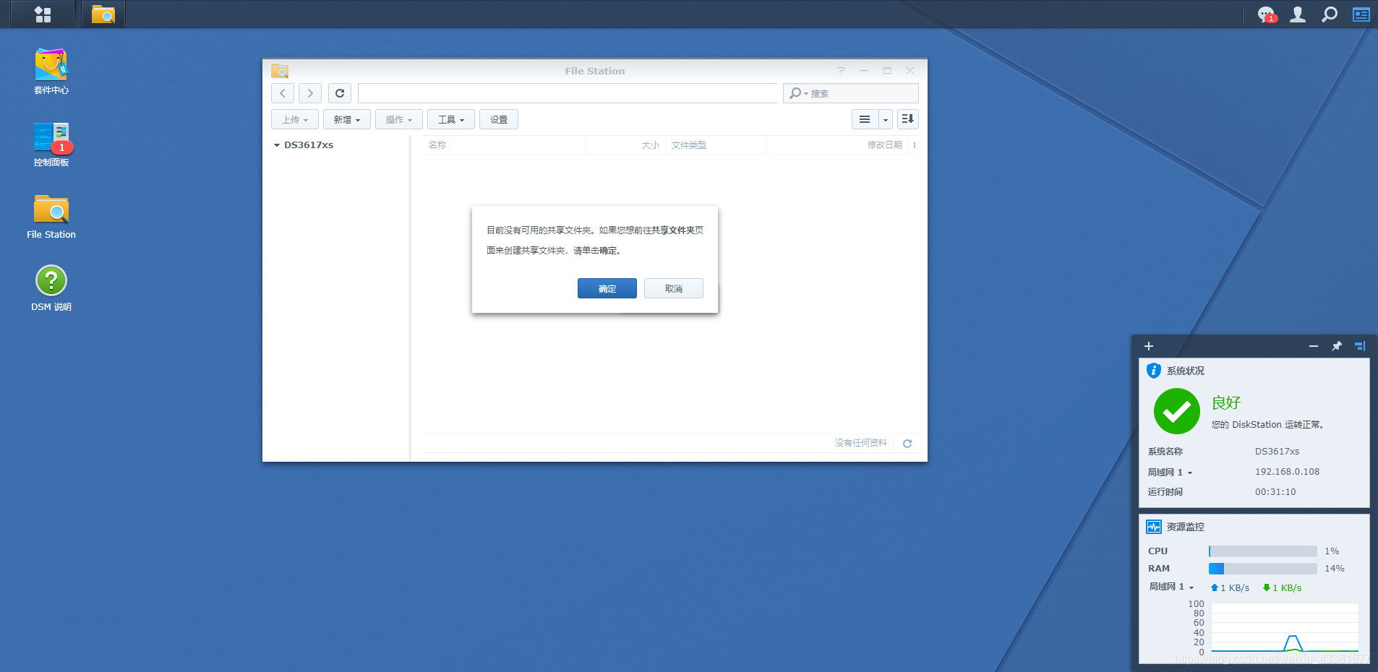Open the user options person icon
The width and height of the screenshot is (1378, 672).
pos(1298,14)
